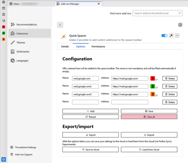Click the red 1 icon swatch in configuration
This screenshot has width=188, height=163.
pos(153,78)
